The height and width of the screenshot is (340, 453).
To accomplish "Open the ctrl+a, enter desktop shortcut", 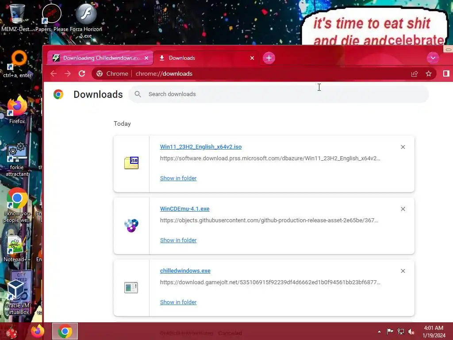I will 17,64.
